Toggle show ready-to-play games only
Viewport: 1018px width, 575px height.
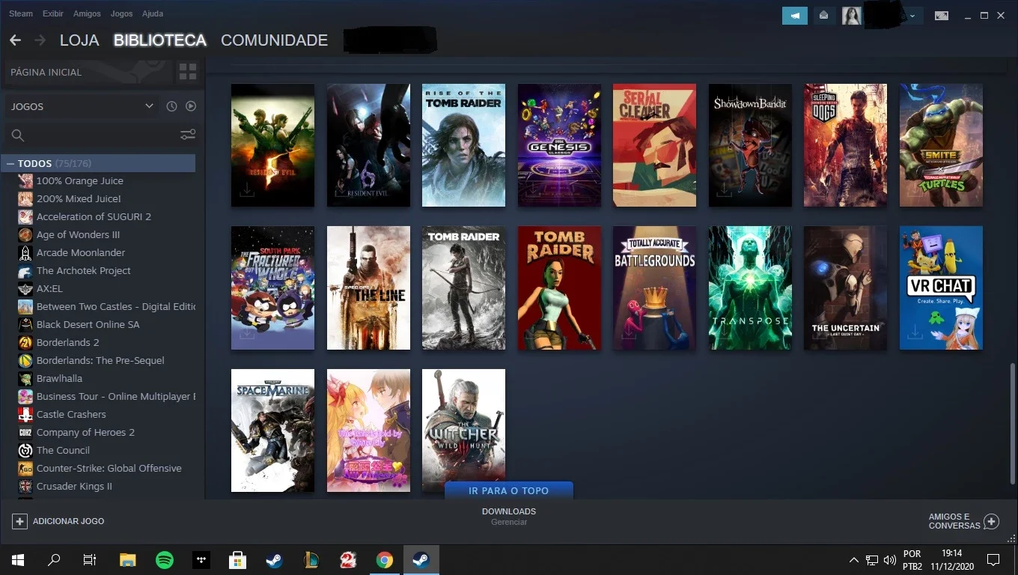click(x=191, y=106)
